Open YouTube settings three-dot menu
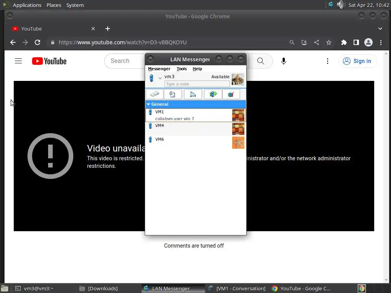391x293 pixels. coord(327,61)
